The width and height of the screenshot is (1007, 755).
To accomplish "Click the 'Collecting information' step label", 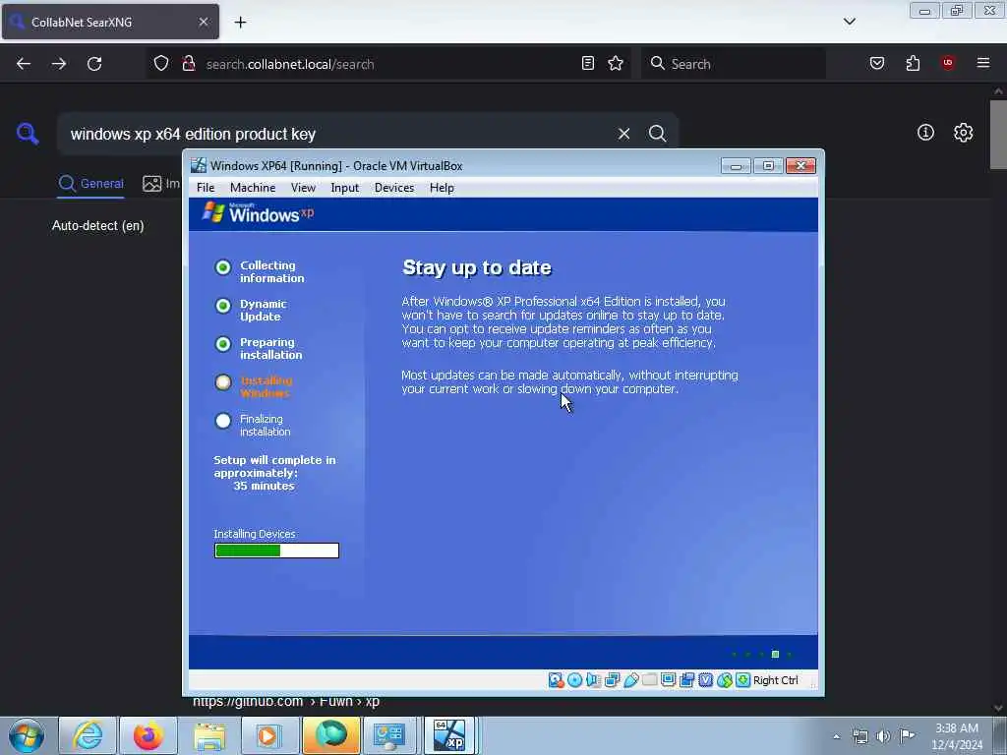I will coord(271,271).
